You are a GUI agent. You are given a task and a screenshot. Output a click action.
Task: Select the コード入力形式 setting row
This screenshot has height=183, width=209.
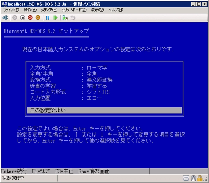(104, 92)
